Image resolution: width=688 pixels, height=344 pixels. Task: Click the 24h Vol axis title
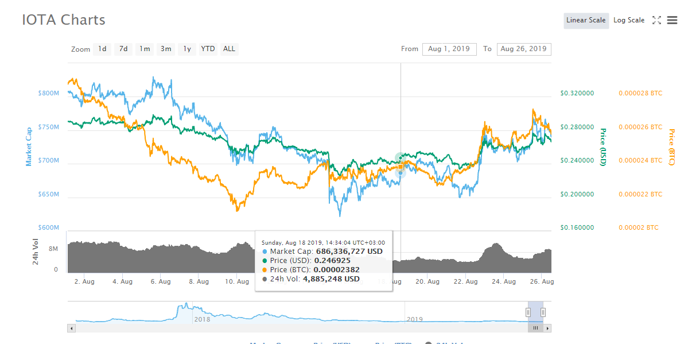[36, 252]
